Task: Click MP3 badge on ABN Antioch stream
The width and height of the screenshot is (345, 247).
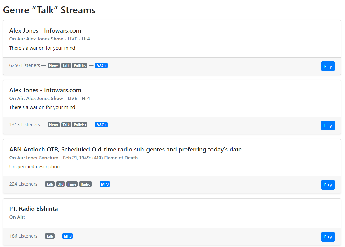Action: pyautogui.click(x=105, y=184)
